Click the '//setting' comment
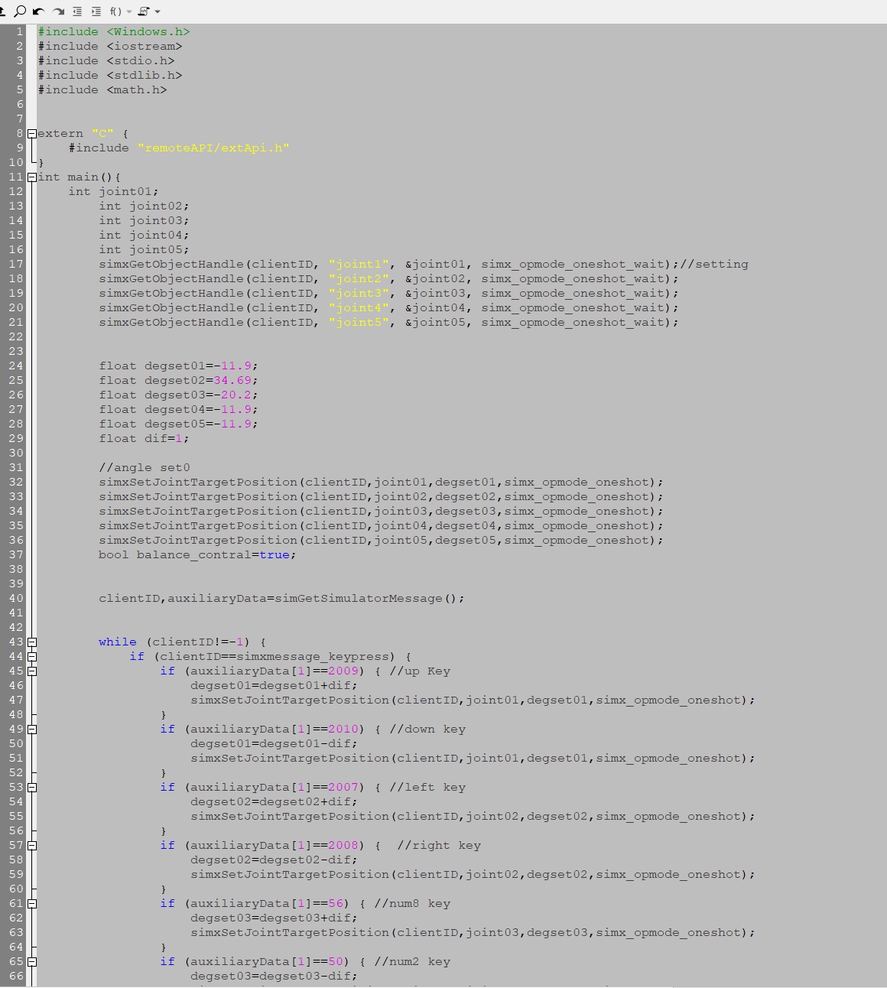887x988 pixels. click(714, 264)
